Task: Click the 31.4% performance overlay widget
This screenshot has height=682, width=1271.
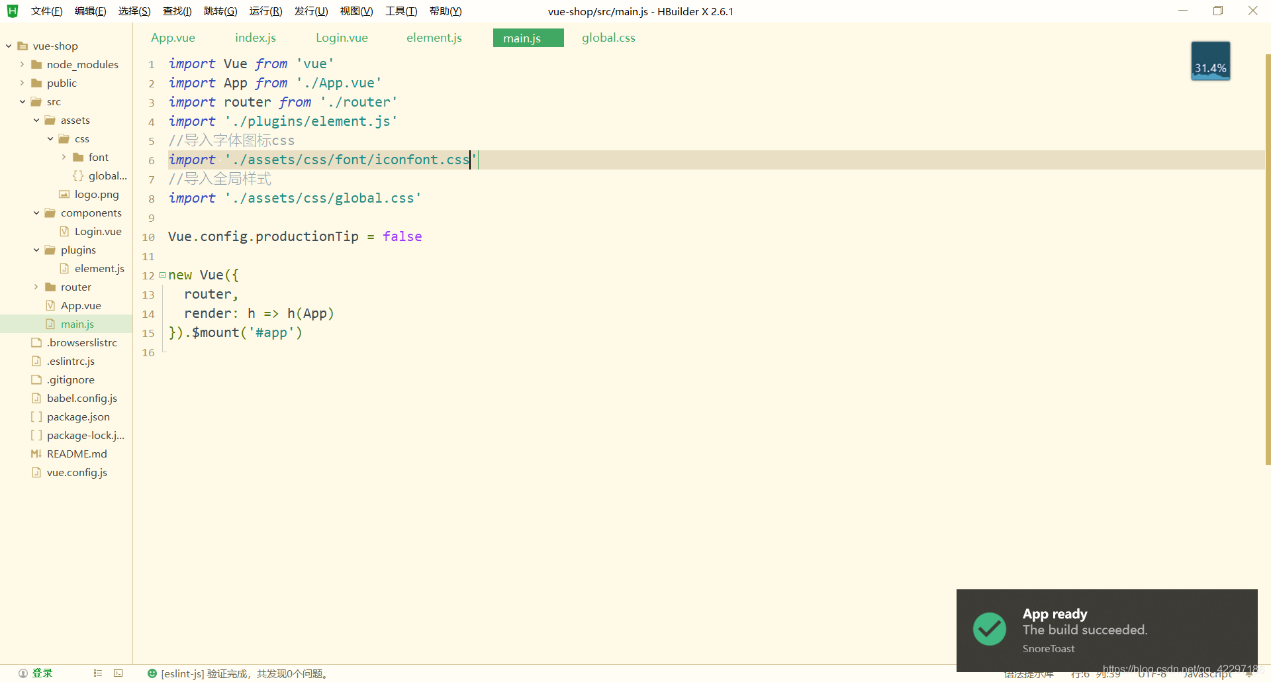Action: click(x=1211, y=61)
